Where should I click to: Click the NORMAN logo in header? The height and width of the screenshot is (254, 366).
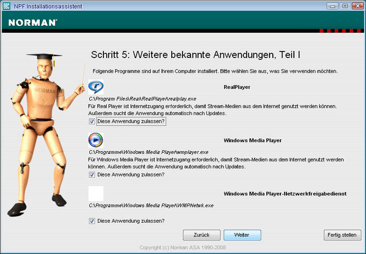click(33, 23)
